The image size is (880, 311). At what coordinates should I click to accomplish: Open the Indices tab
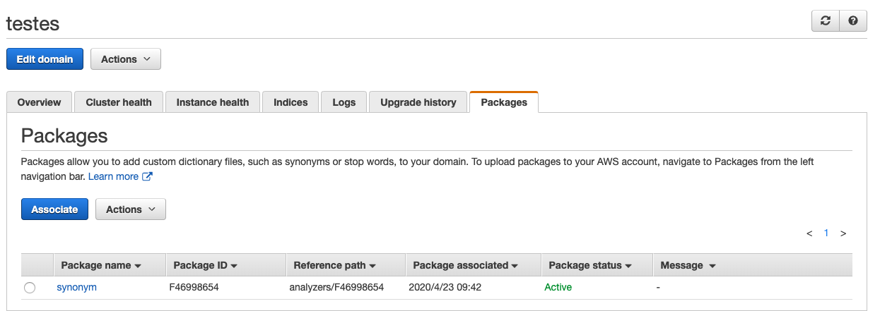(291, 102)
